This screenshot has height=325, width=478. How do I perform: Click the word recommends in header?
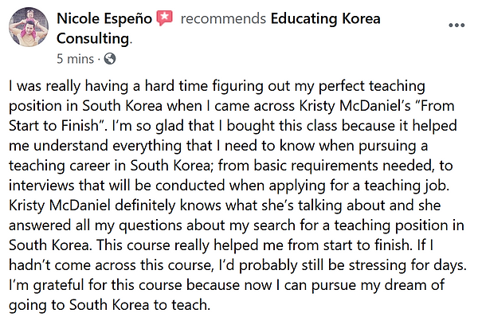pyautogui.click(x=223, y=19)
